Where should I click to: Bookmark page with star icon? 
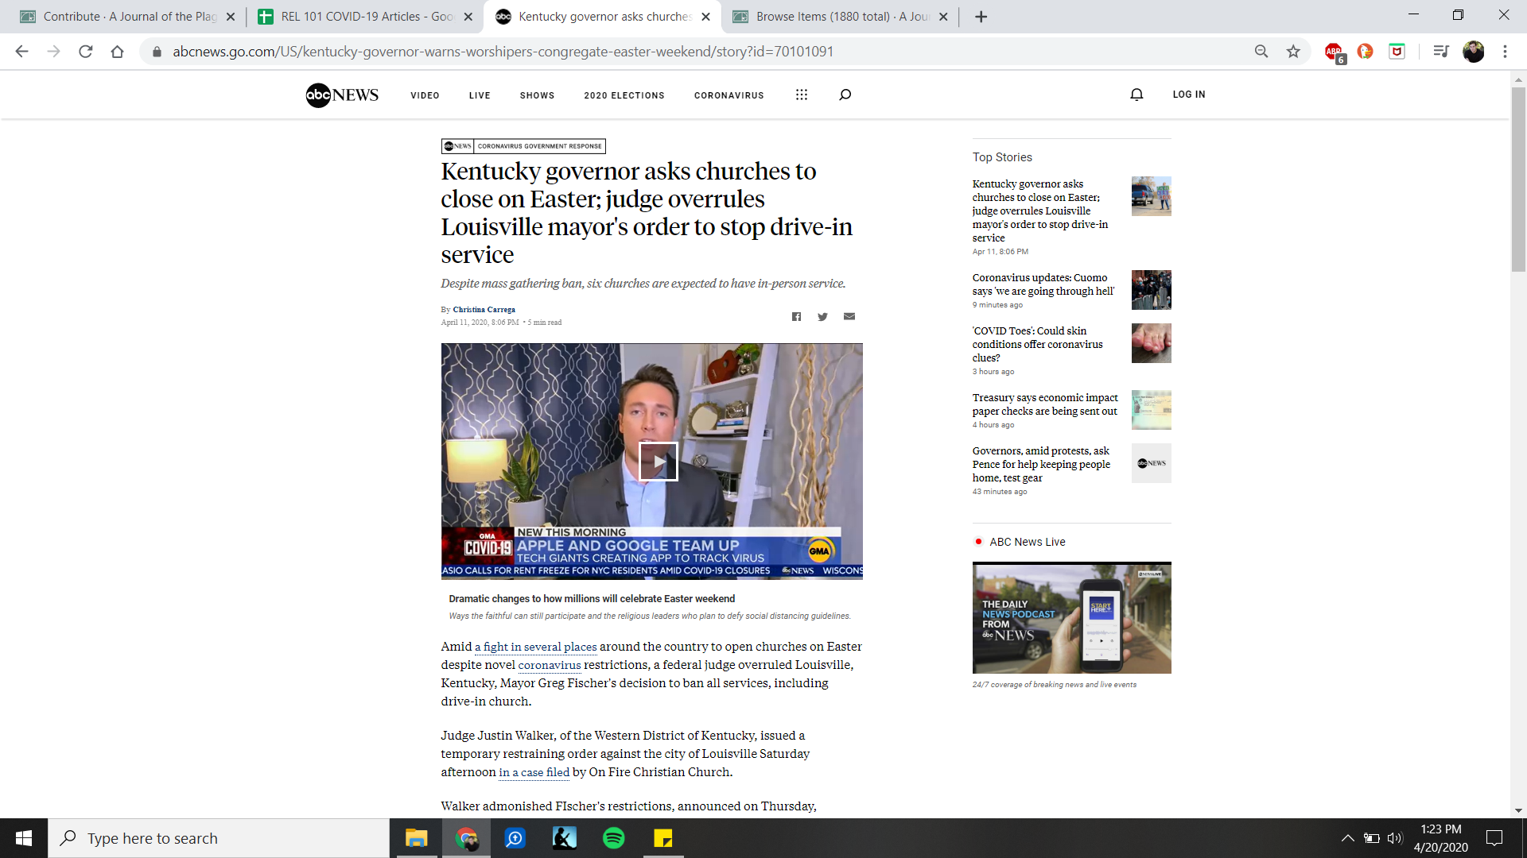click(x=1293, y=52)
